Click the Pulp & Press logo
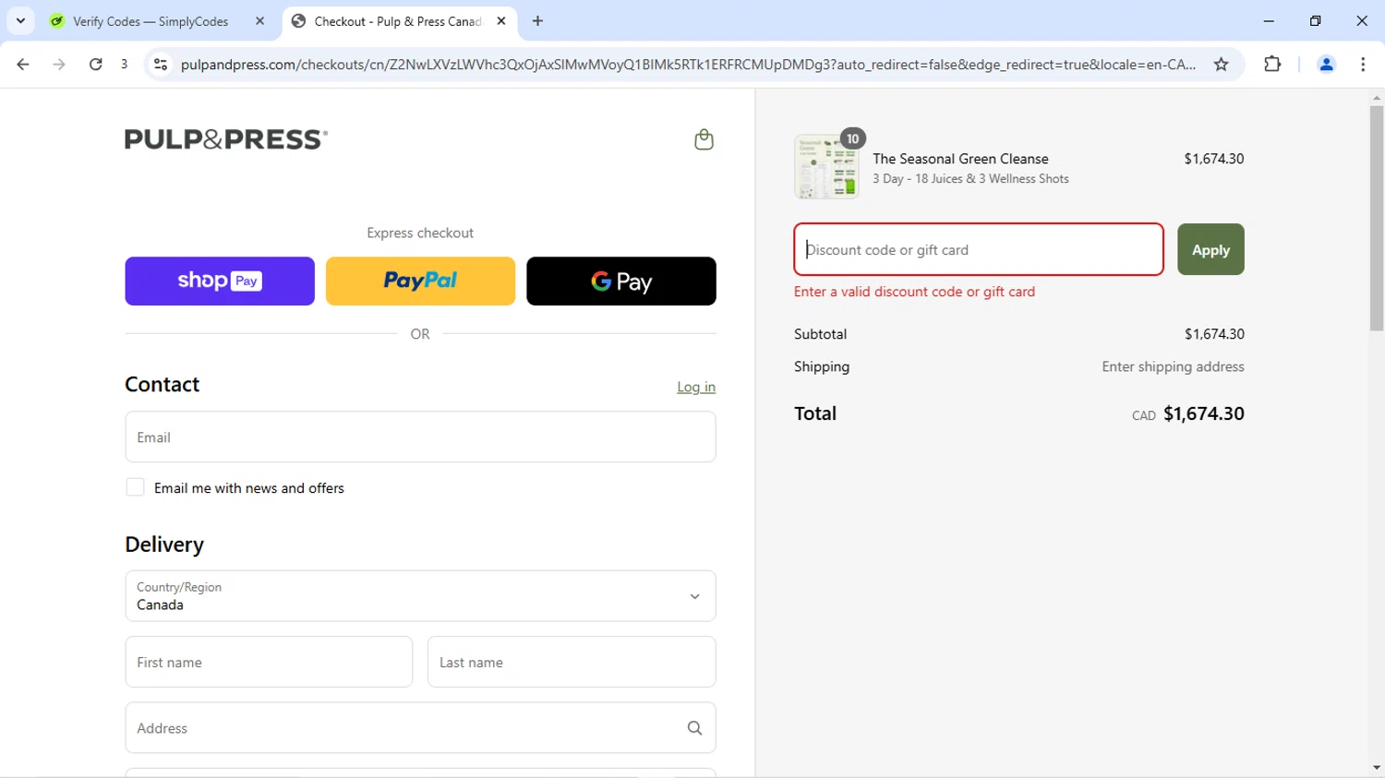 (226, 139)
